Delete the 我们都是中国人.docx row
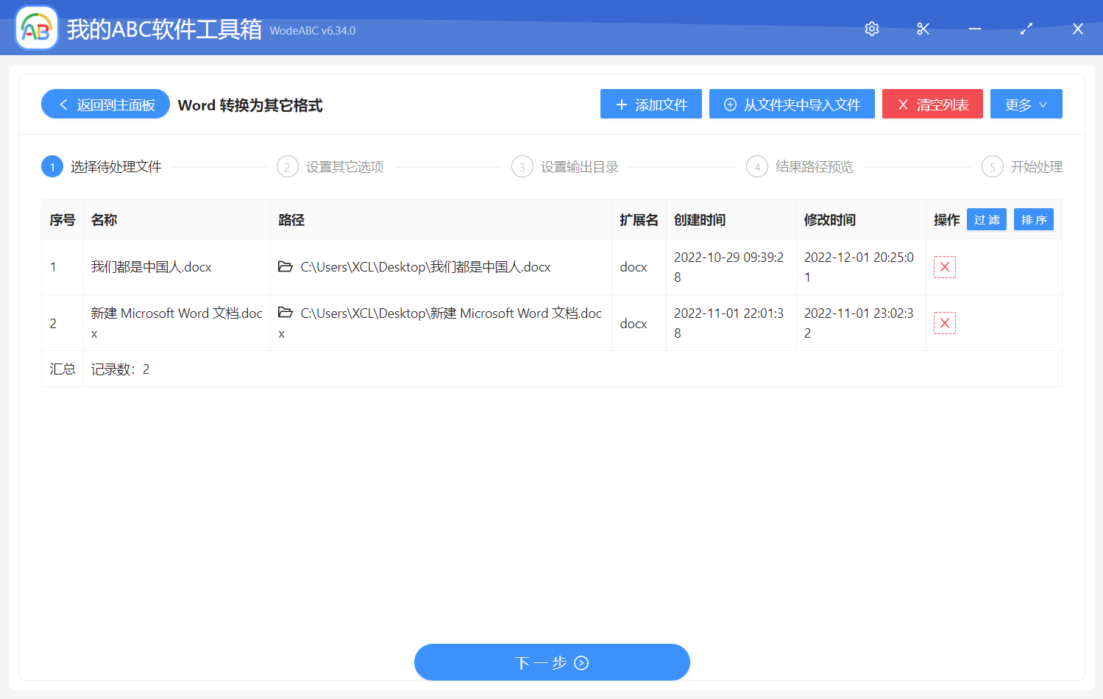Viewport: 1103px width, 699px height. [944, 267]
